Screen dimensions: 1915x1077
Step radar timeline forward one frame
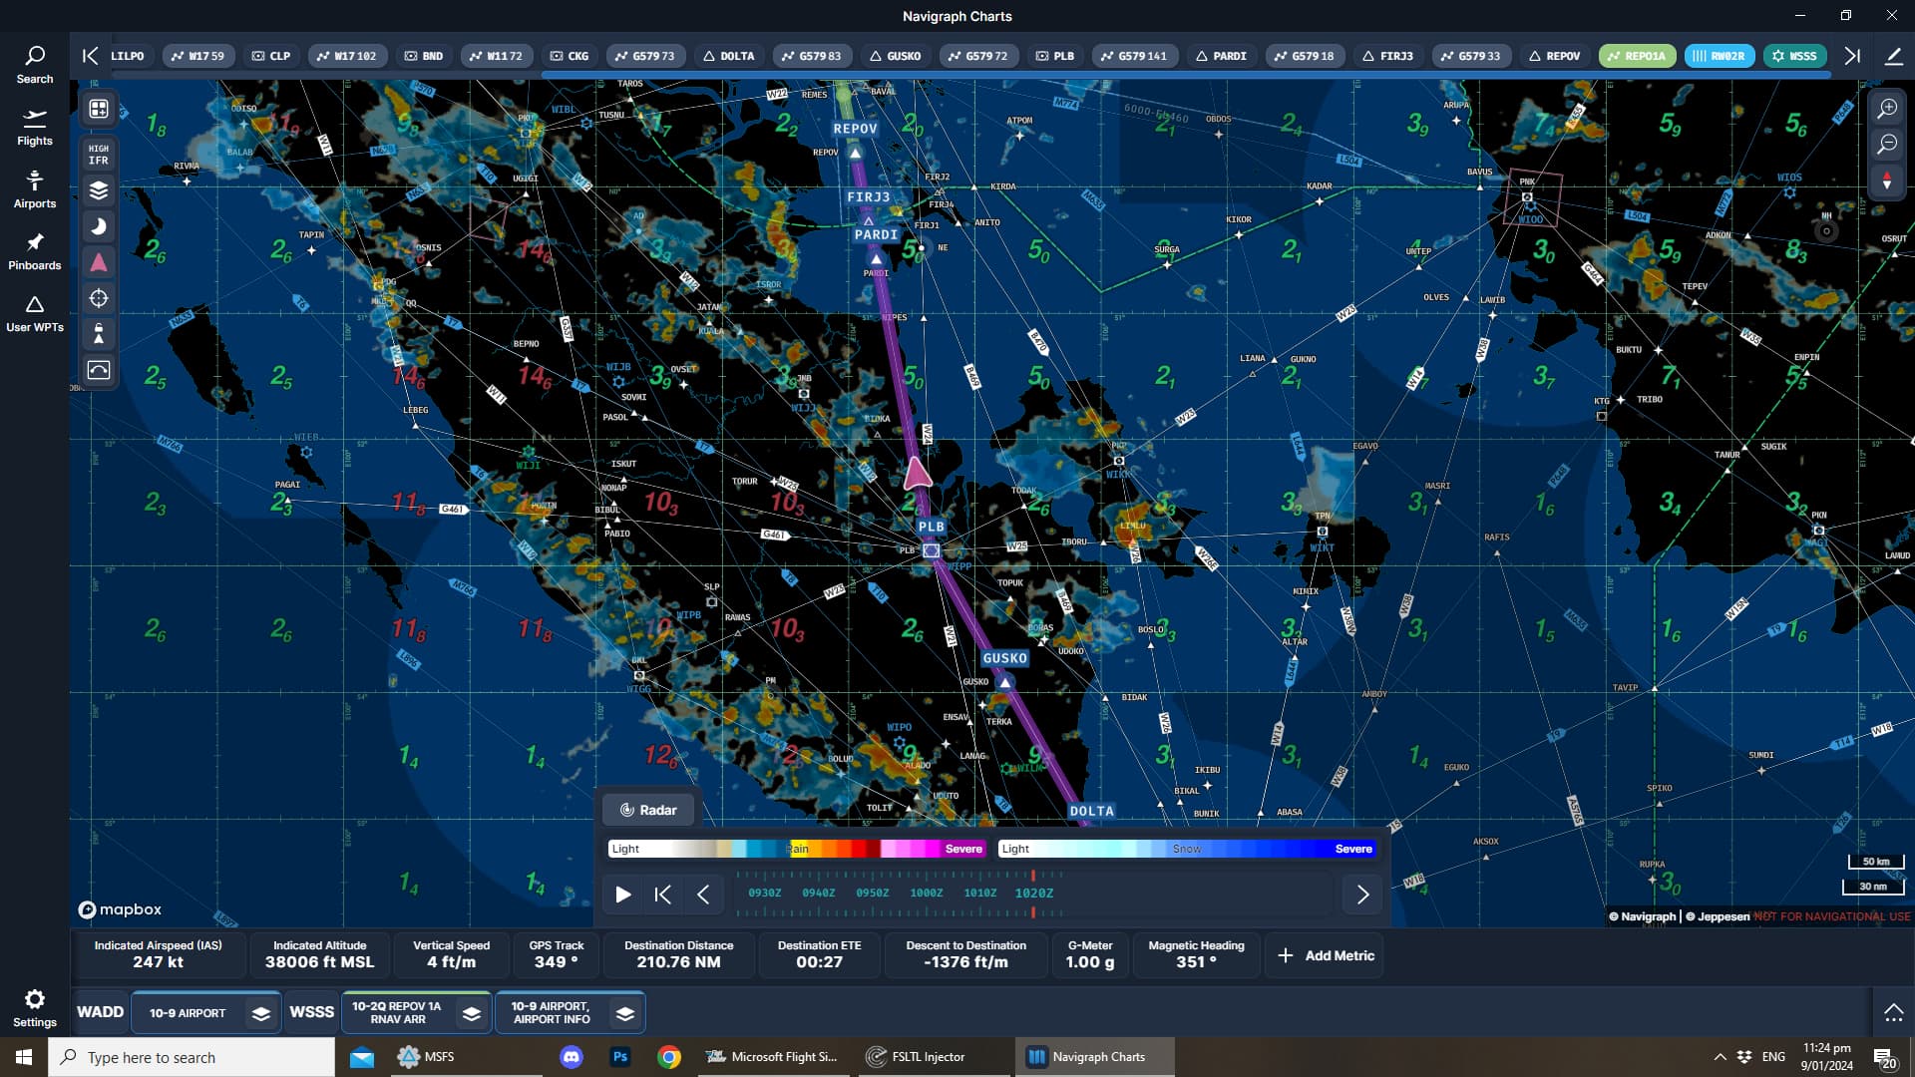1362,895
